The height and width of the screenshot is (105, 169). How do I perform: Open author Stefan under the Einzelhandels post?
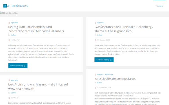(x=13, y=35)
